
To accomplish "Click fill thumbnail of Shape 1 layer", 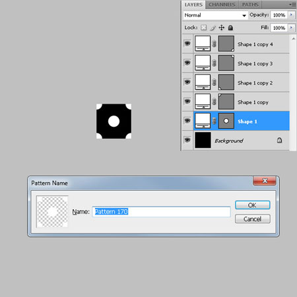I will coord(203,121).
